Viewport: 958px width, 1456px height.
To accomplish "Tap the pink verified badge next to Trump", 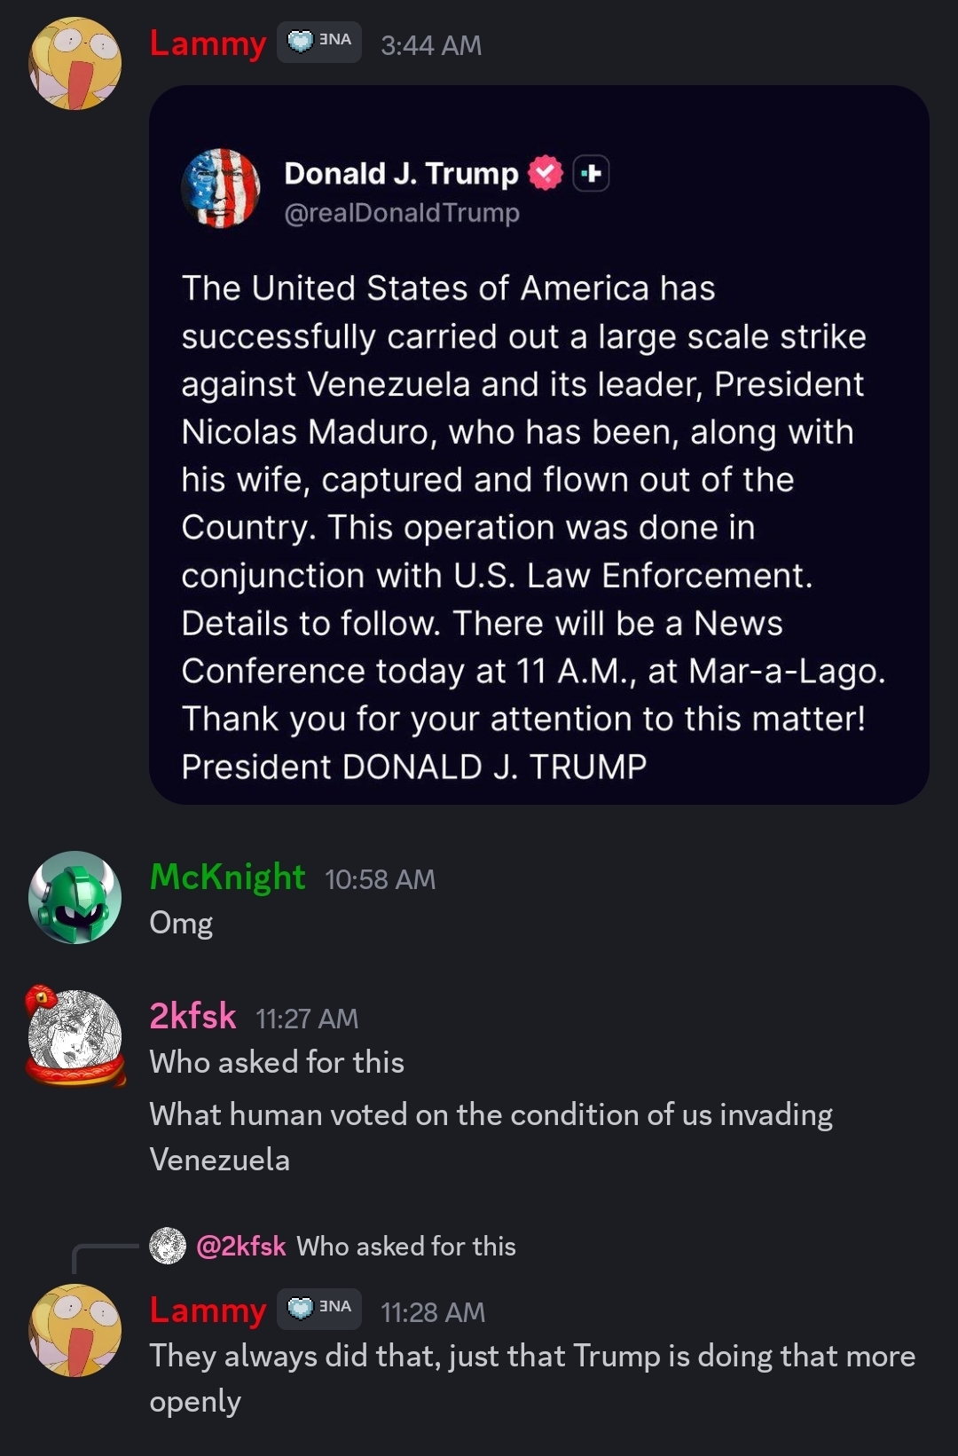I will (546, 173).
